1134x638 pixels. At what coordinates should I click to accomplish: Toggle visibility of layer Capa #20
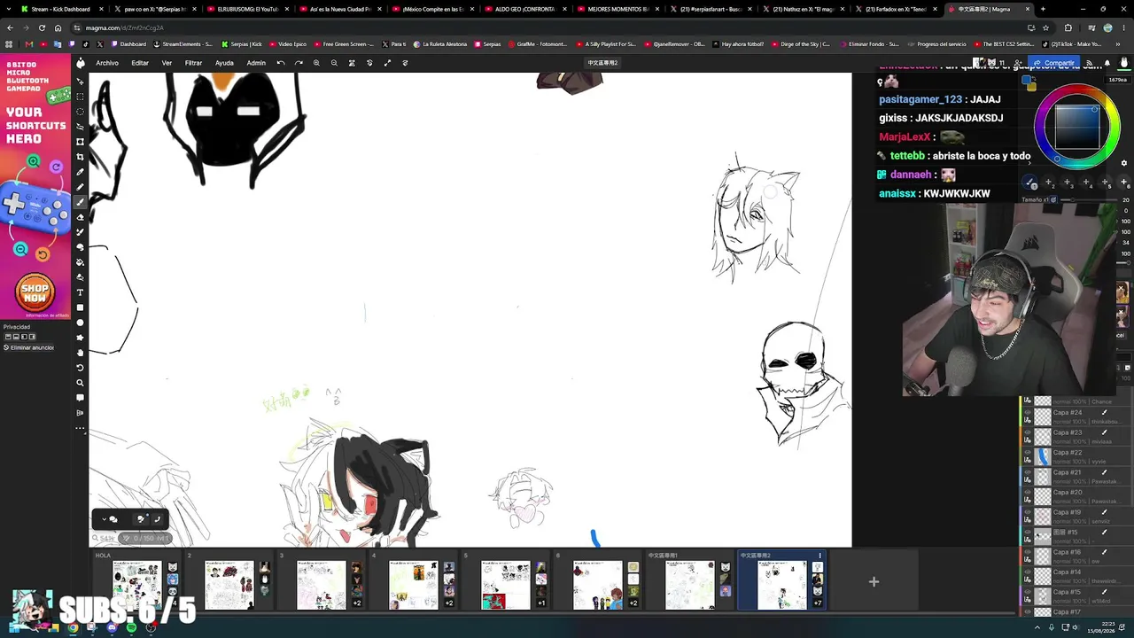click(1028, 492)
